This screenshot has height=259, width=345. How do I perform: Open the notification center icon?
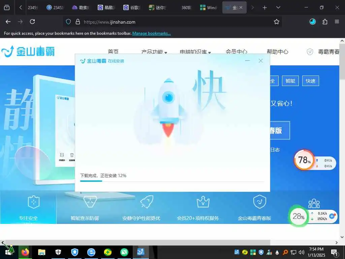(334, 252)
